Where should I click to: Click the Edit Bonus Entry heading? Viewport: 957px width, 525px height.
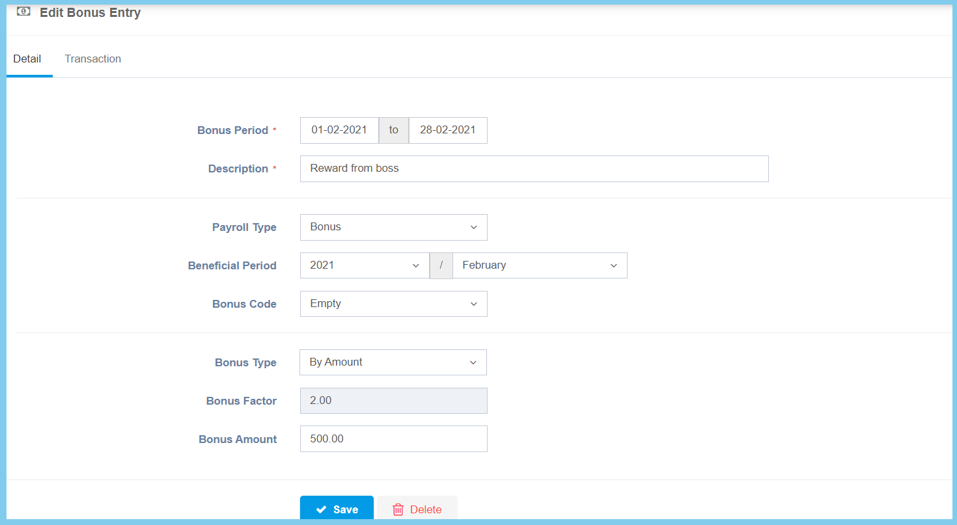(x=90, y=12)
